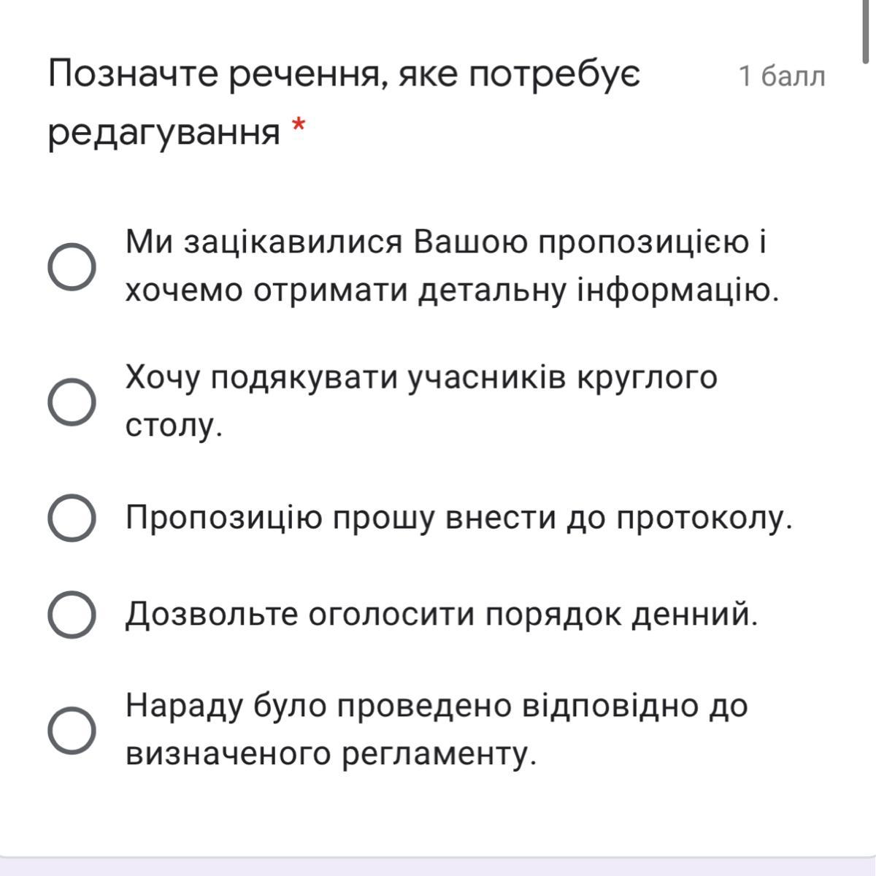Click the text 'Нараду було проведено відповідно до'
This screenshot has width=876, height=876.
(437, 706)
